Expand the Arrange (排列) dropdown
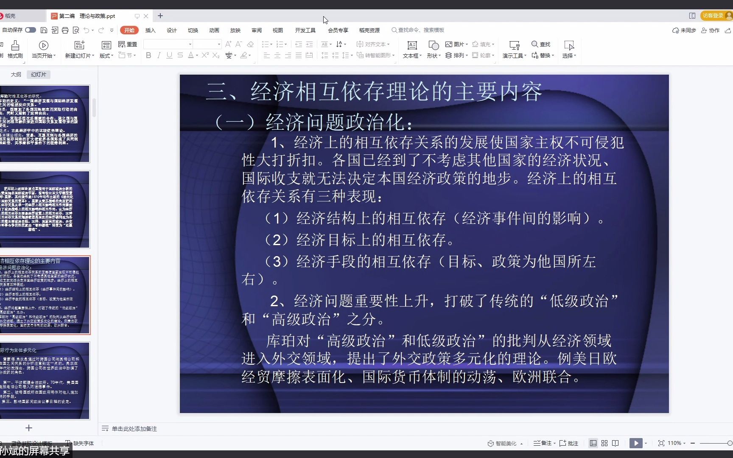 456,55
